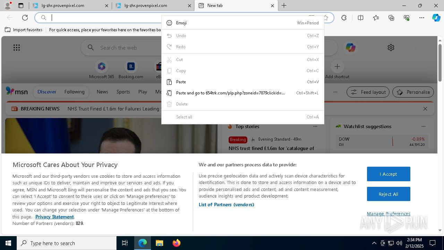The height and width of the screenshot is (250, 444).
Task: Open the apps grid launcher
Action: (17, 48)
